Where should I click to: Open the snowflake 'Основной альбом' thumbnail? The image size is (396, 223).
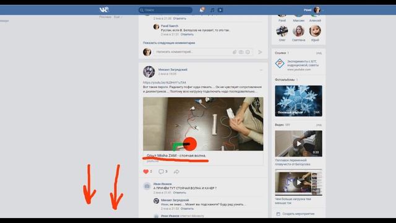(298, 101)
